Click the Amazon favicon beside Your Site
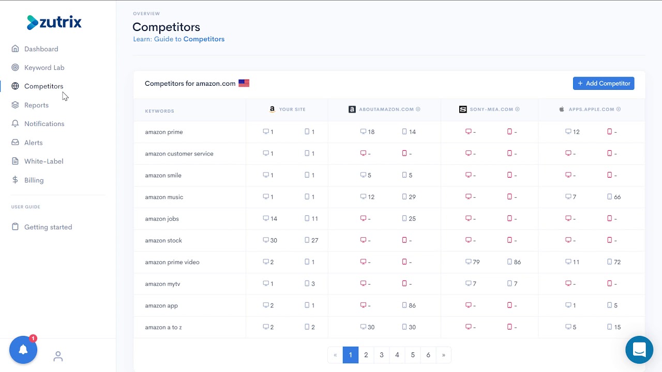 (x=272, y=110)
